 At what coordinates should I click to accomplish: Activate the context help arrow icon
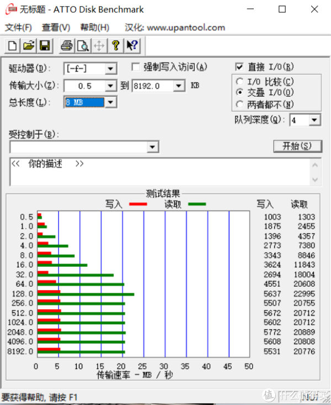click(132, 46)
